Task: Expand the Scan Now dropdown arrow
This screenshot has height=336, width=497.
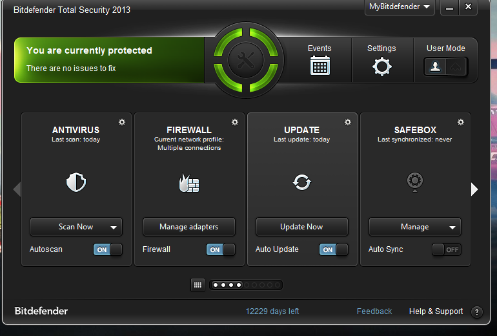Action: click(x=114, y=227)
